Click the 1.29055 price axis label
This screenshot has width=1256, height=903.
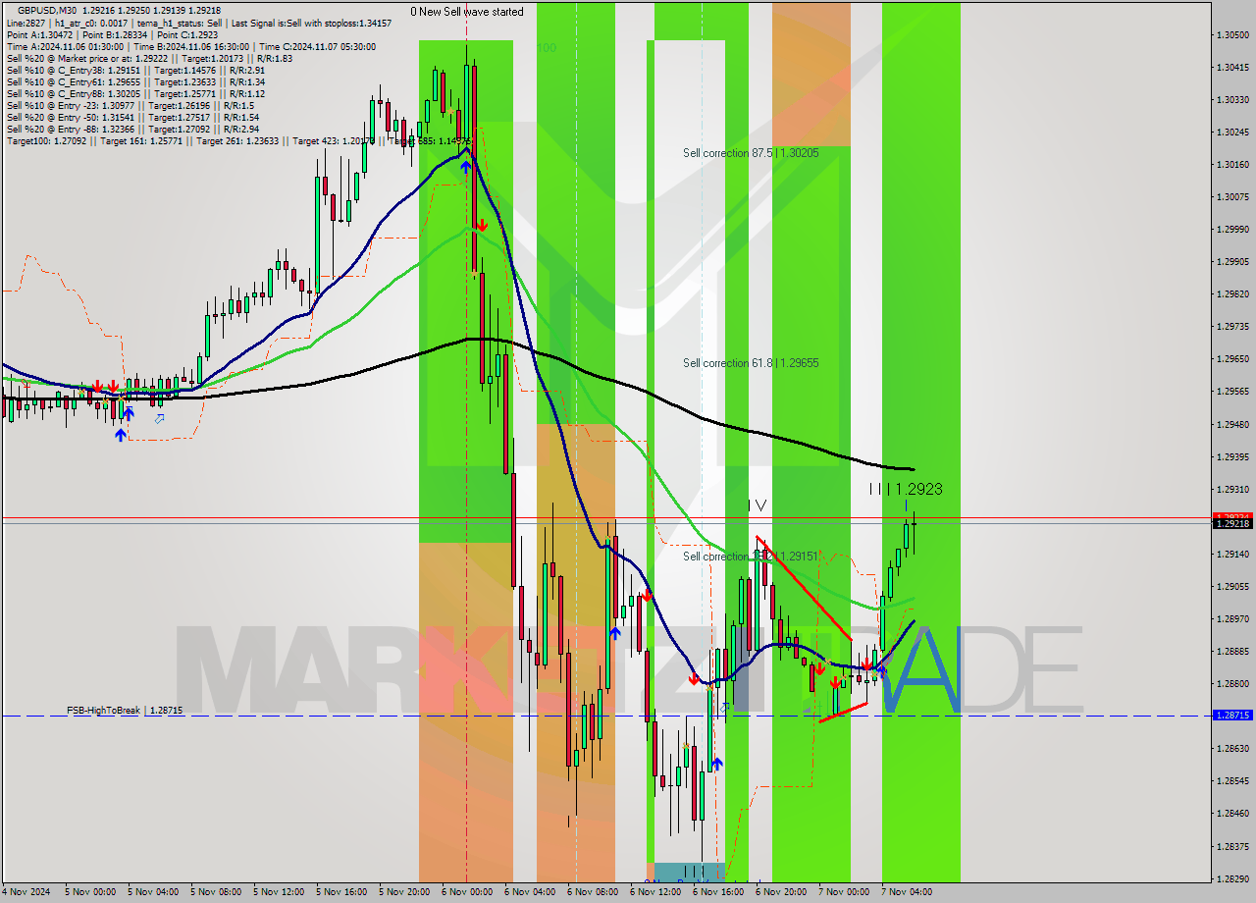(1232, 586)
